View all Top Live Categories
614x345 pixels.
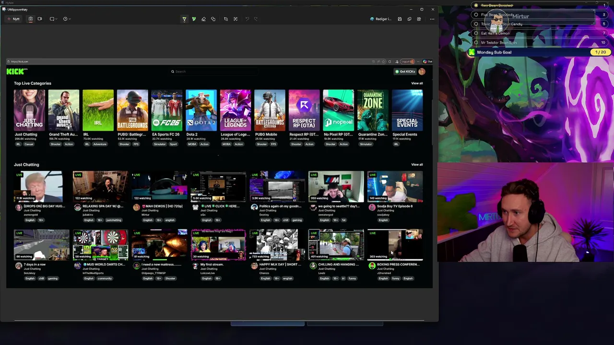417,83
